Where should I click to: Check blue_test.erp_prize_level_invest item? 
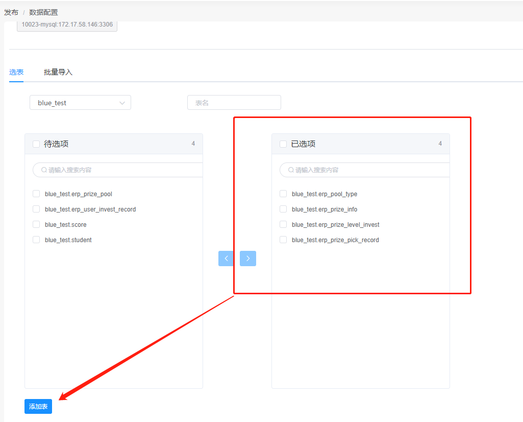coord(283,225)
